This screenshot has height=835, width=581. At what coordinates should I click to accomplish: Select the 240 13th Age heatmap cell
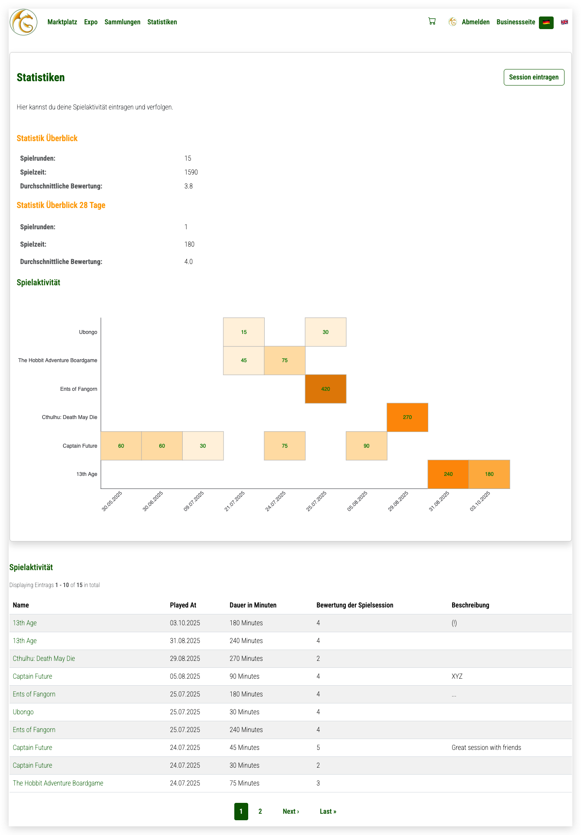[448, 474]
